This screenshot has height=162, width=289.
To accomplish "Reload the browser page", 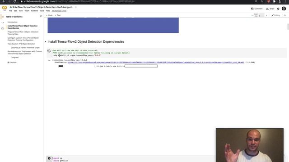I will click(15, 1).
